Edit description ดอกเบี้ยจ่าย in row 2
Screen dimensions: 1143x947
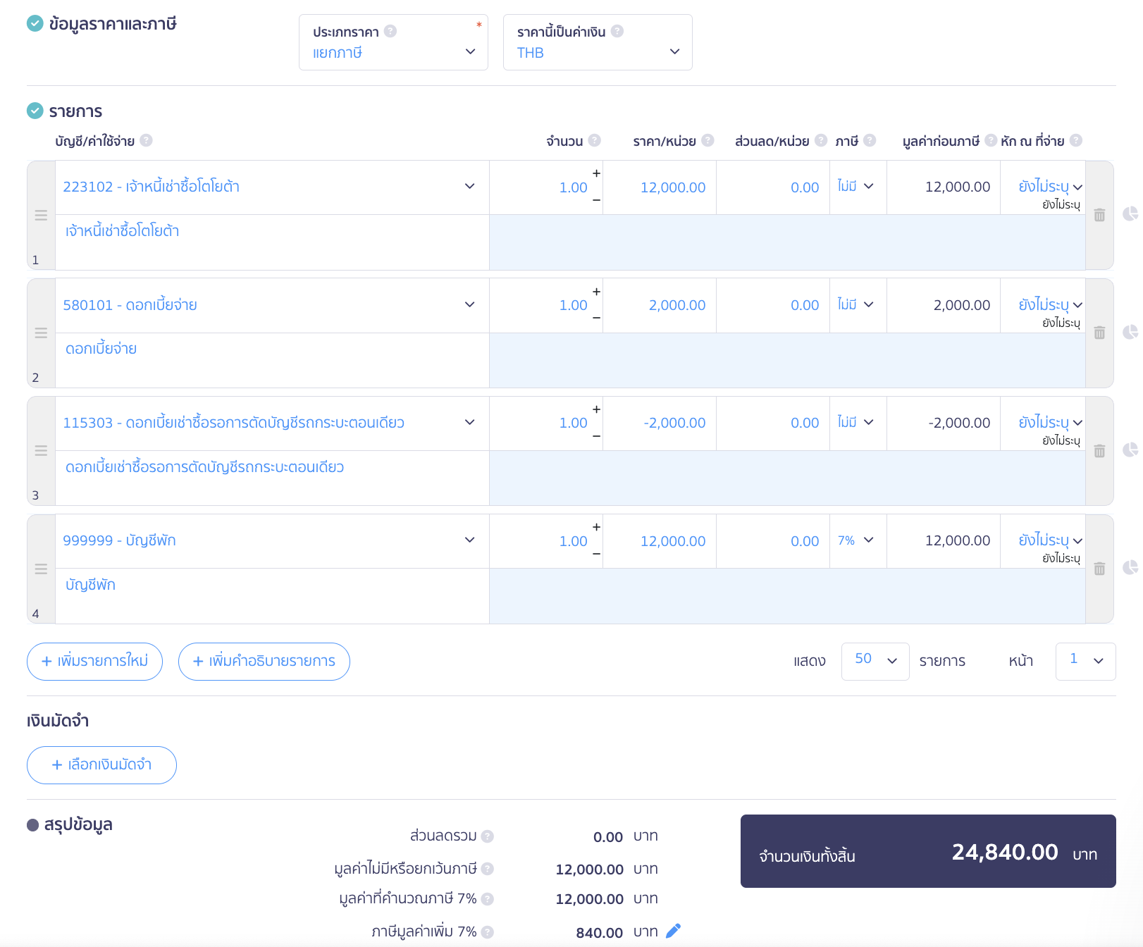coord(272,360)
